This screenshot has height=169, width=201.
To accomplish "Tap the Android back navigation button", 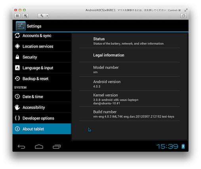I will (21, 146).
